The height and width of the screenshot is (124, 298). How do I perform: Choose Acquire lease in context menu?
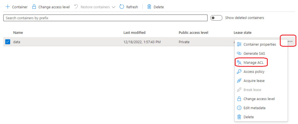(x=254, y=81)
